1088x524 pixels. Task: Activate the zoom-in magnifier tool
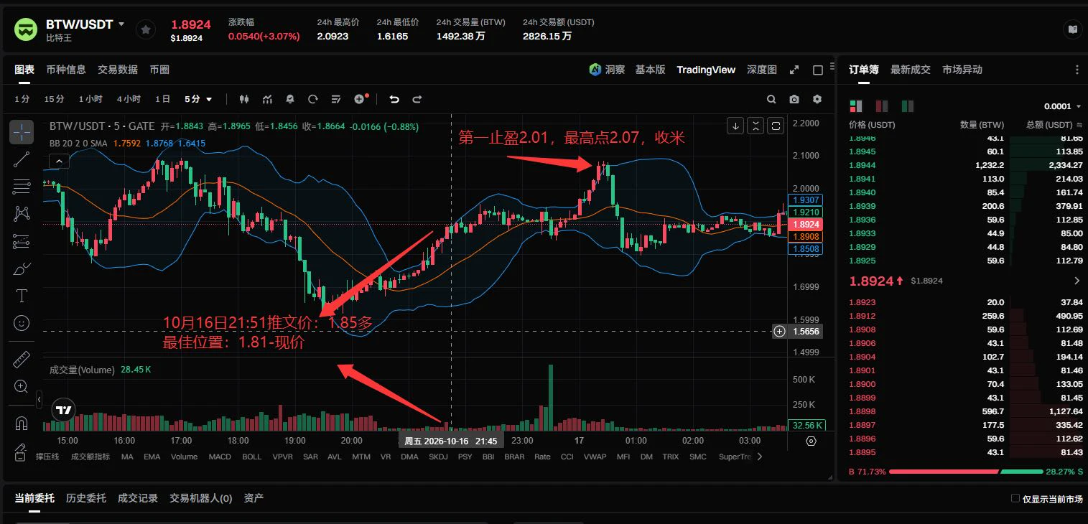coord(22,386)
